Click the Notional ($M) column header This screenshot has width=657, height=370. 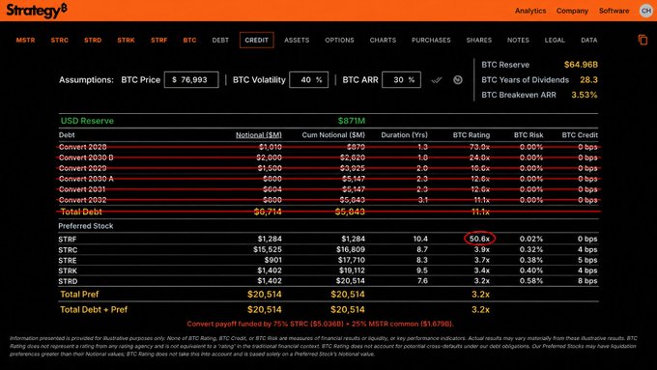click(259, 135)
